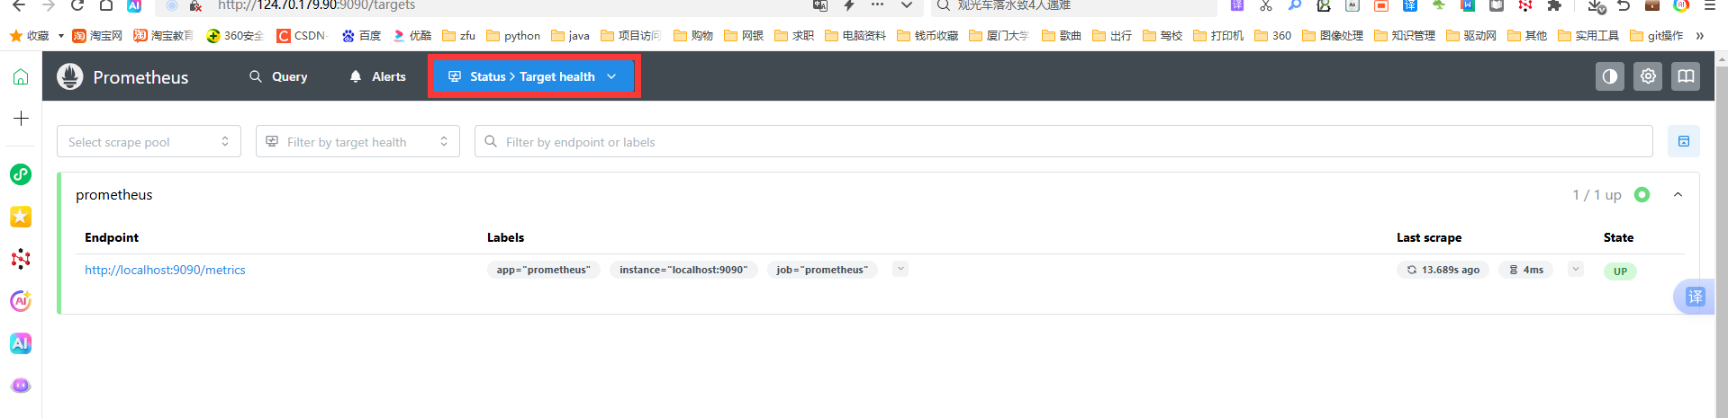Click the prometheus pool name heading

click(x=114, y=195)
